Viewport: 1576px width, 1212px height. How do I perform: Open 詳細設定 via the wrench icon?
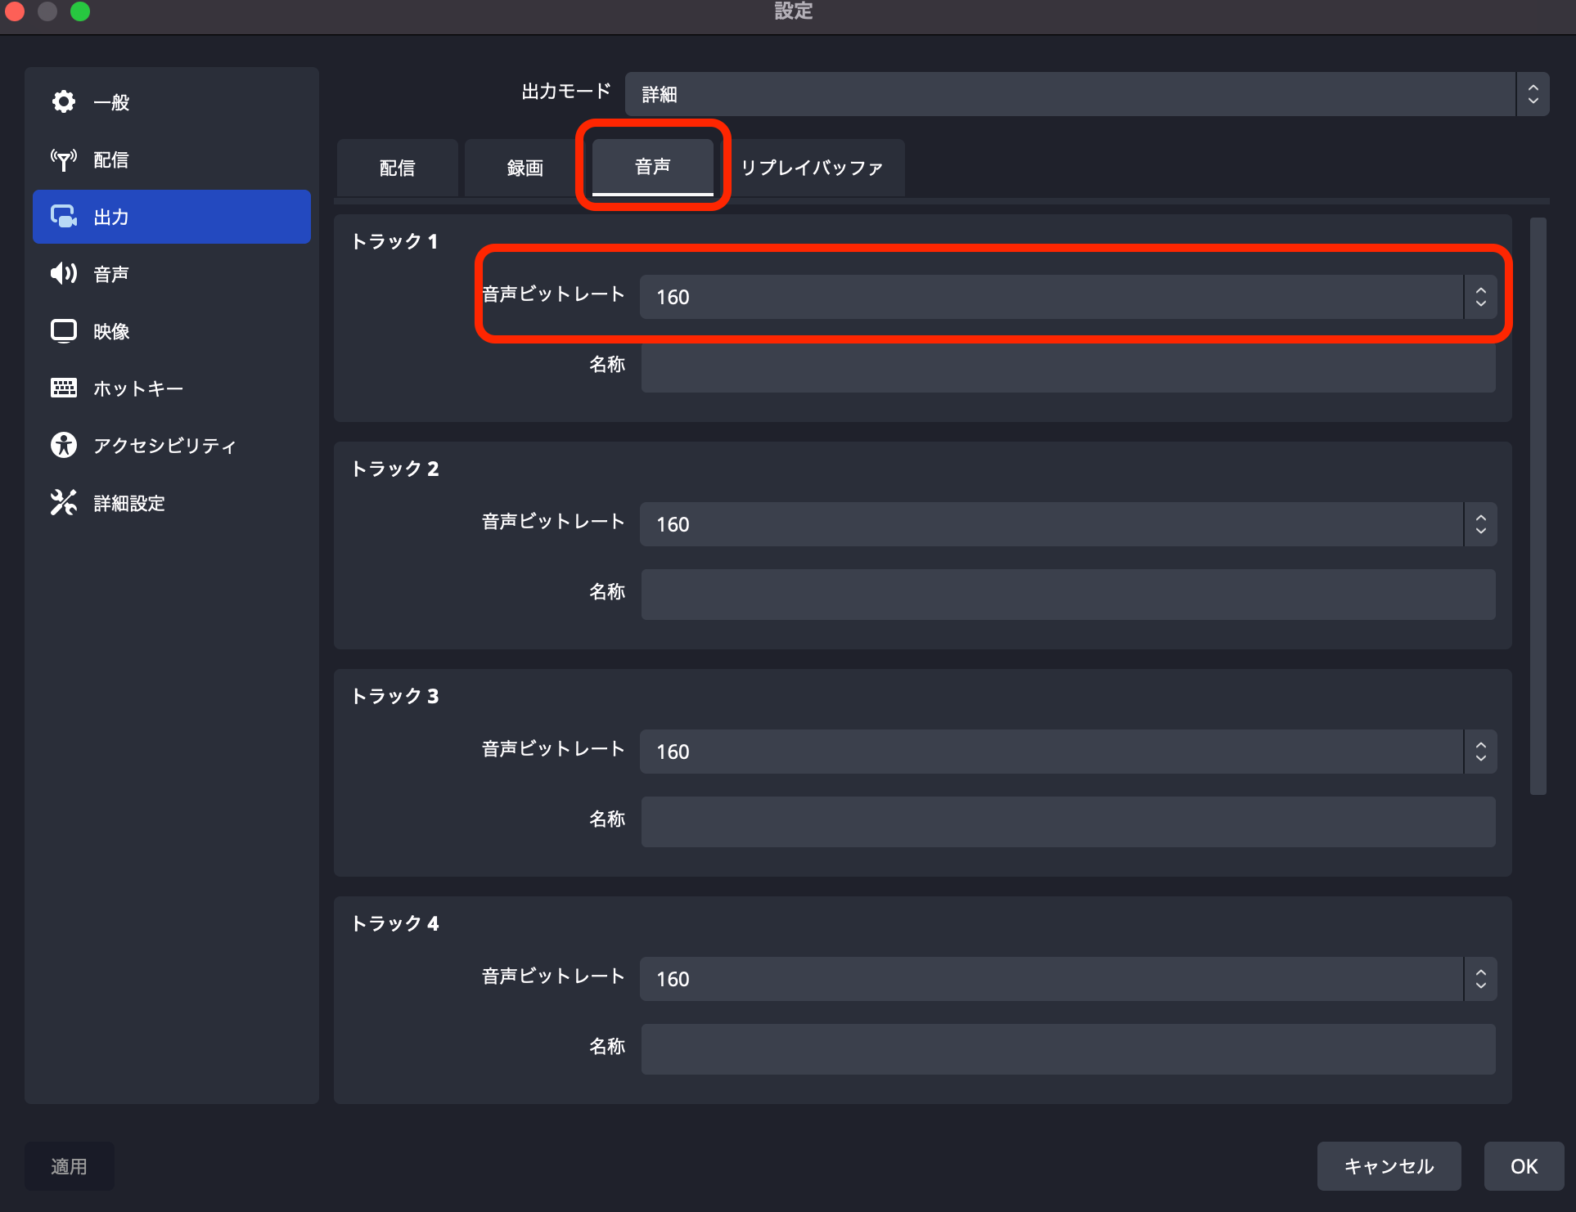point(64,502)
